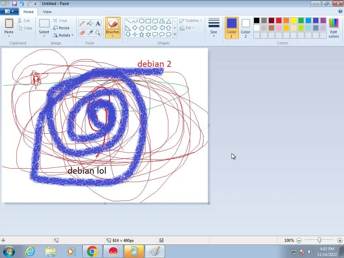Click the volume speaker tray icon
Image resolution: width=344 pixels, height=258 pixels.
pos(310,252)
